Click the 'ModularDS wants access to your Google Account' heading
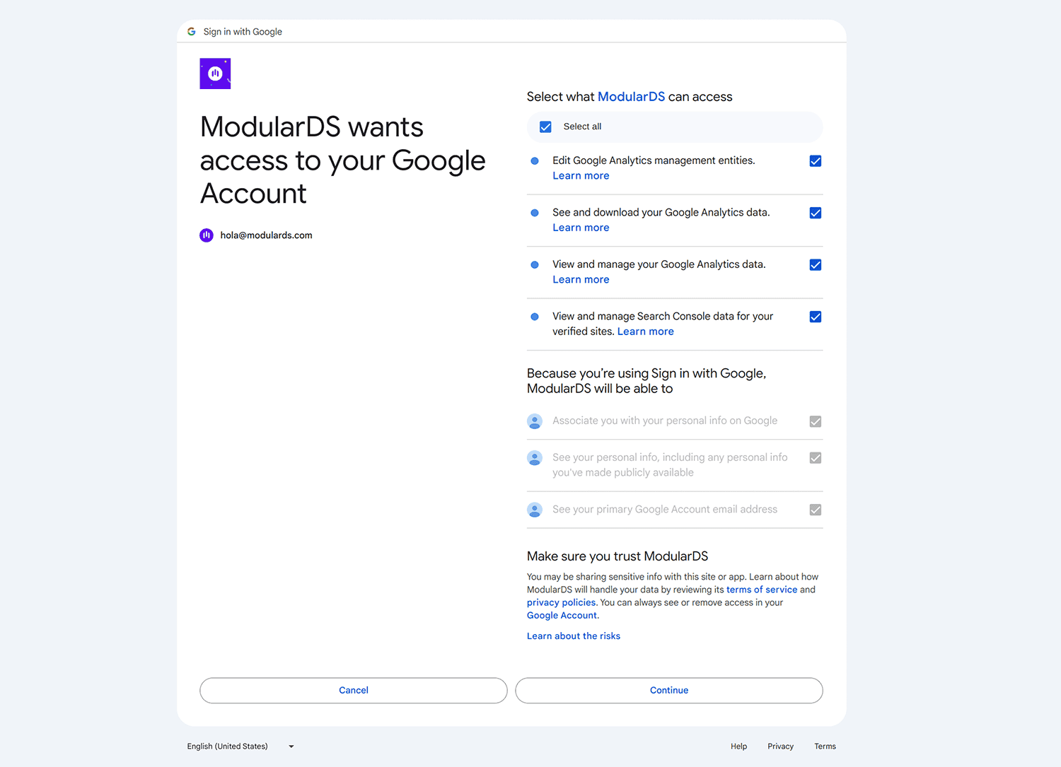The width and height of the screenshot is (1061, 767). pos(343,160)
